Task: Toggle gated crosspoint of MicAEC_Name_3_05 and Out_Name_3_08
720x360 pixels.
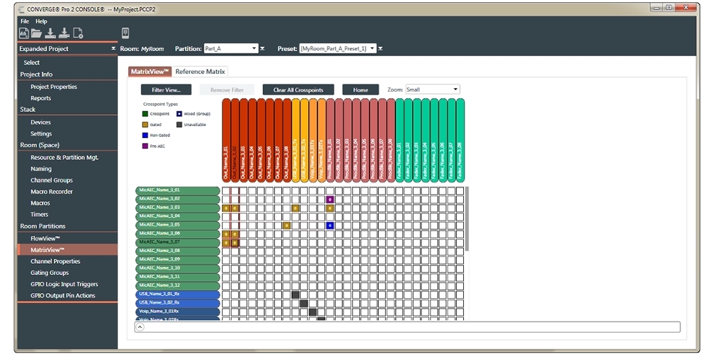Action: tap(286, 226)
